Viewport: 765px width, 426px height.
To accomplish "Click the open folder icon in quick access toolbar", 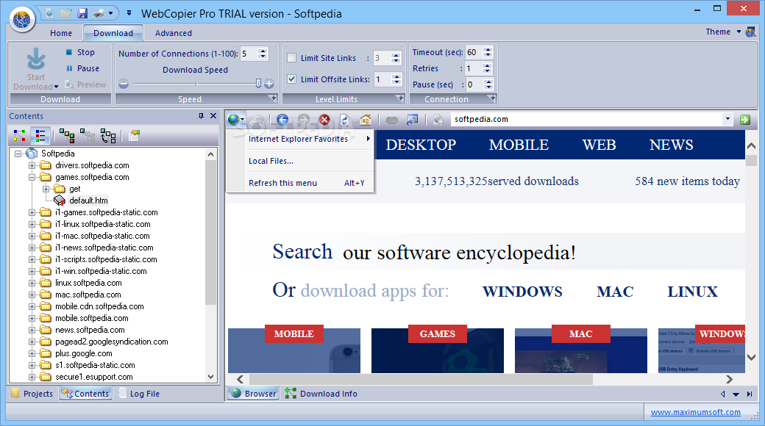I will [x=66, y=13].
